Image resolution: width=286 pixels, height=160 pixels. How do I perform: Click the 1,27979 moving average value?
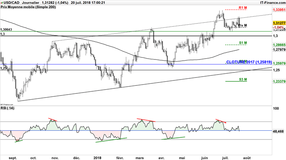coord(279,49)
